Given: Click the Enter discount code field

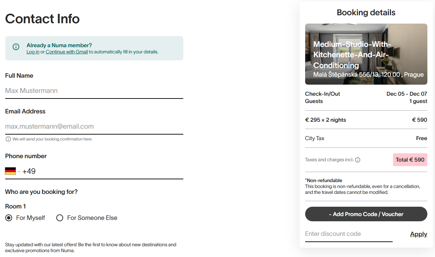Looking at the screenshot, I should point(348,234).
